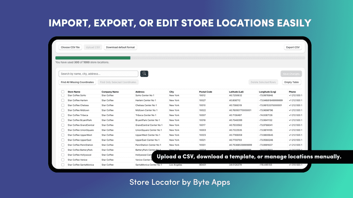The width and height of the screenshot is (353, 198).
Task: Click the Upload CSV button
Action: click(93, 47)
